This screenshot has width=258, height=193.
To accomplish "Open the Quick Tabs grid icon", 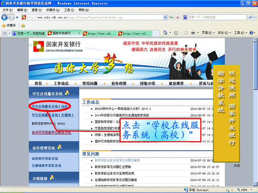I will pyautogui.click(x=5, y=33).
